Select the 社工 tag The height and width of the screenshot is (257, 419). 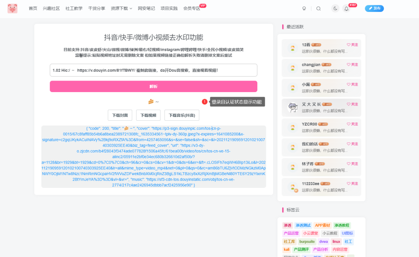(349, 241)
